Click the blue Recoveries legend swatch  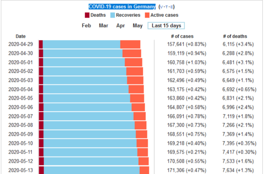click(x=113, y=15)
